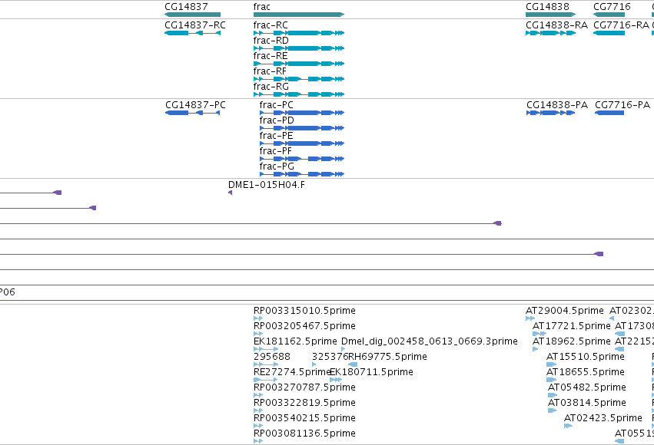Select the CG14838-RA transcript glyph
The image size is (654, 445).
point(550,33)
